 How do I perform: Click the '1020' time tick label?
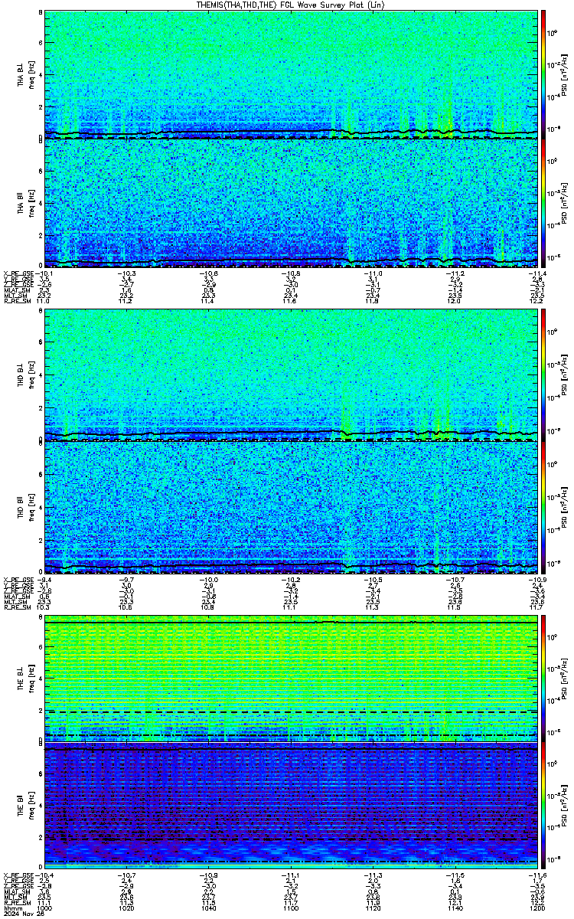pos(126,908)
